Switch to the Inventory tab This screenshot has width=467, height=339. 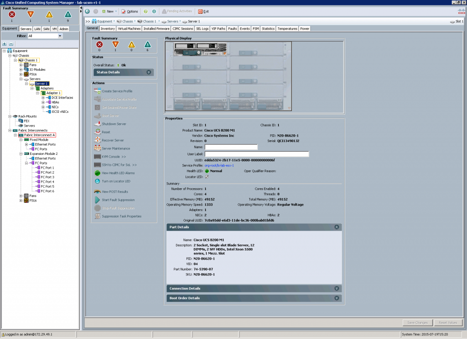tap(108, 29)
